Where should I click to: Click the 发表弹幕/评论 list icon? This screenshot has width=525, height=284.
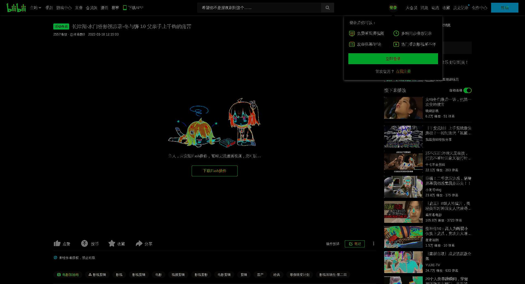pos(352,44)
